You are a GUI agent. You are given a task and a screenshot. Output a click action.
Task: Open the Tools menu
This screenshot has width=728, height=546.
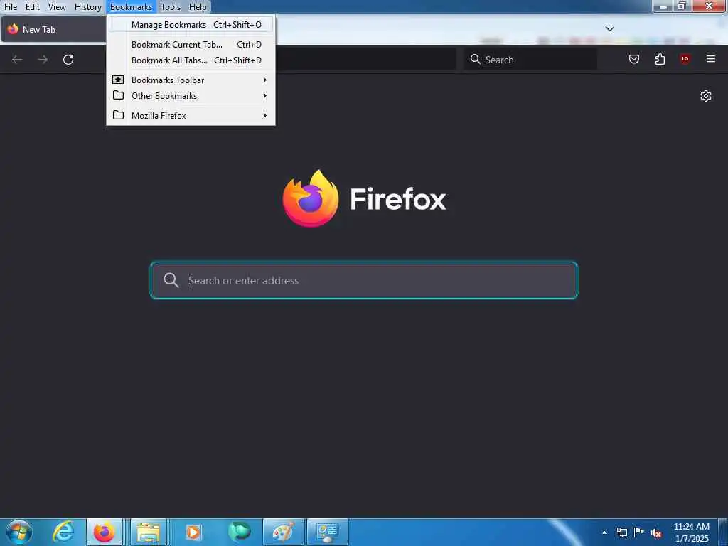click(171, 7)
